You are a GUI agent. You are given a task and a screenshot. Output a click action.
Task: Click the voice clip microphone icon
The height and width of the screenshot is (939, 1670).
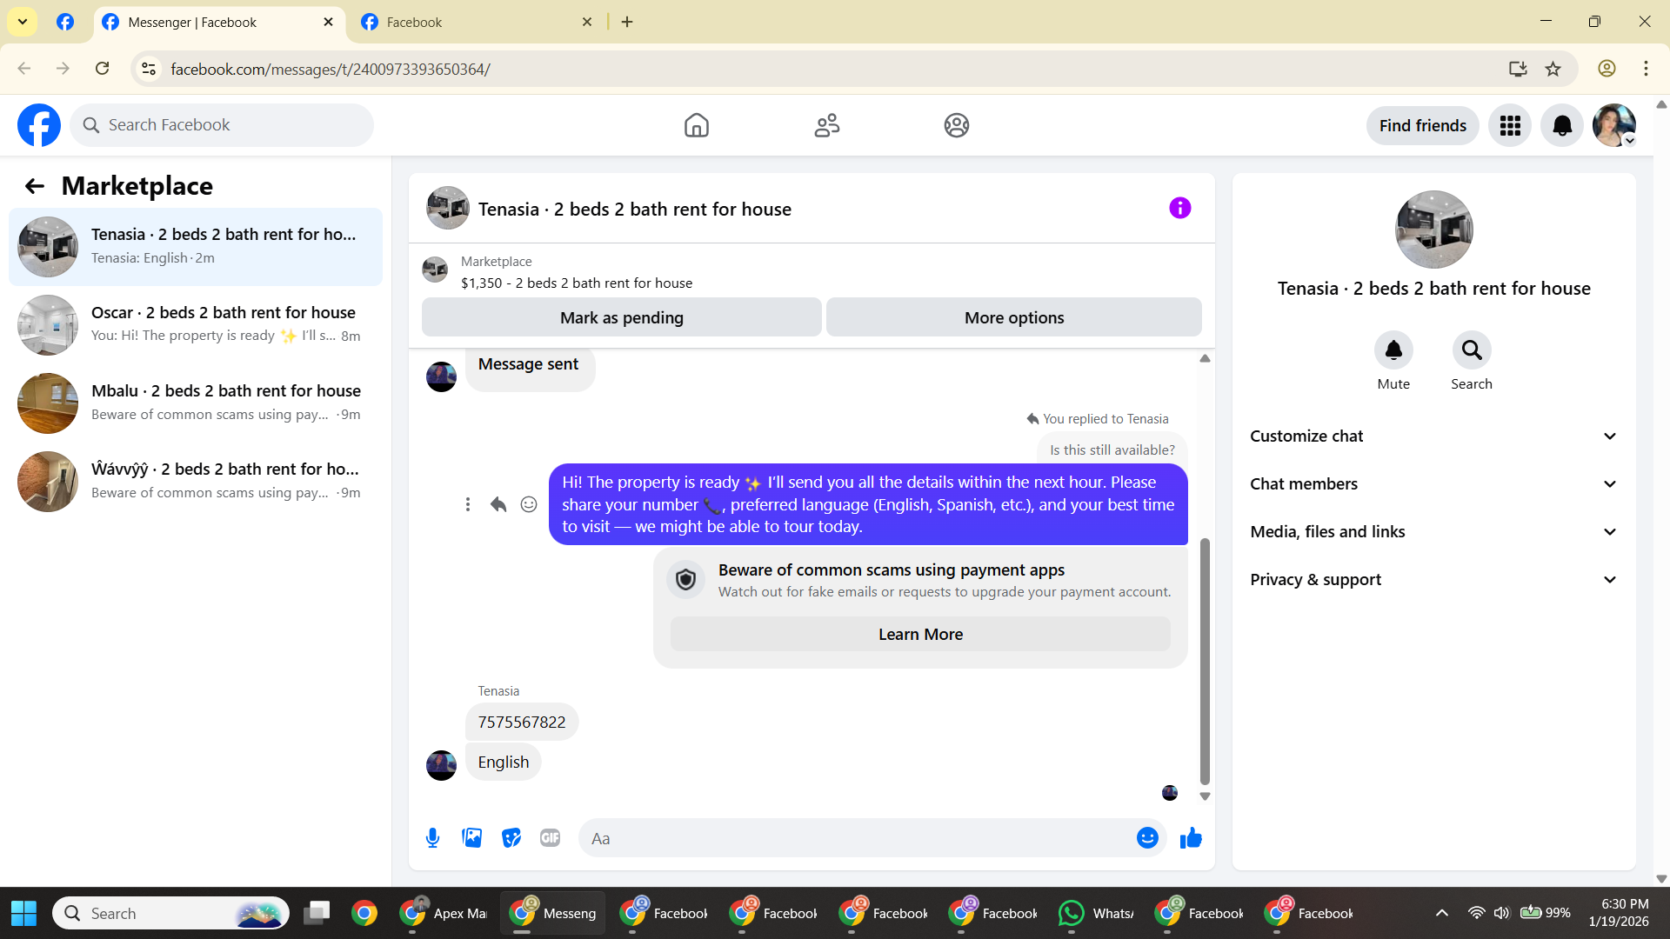tap(432, 838)
